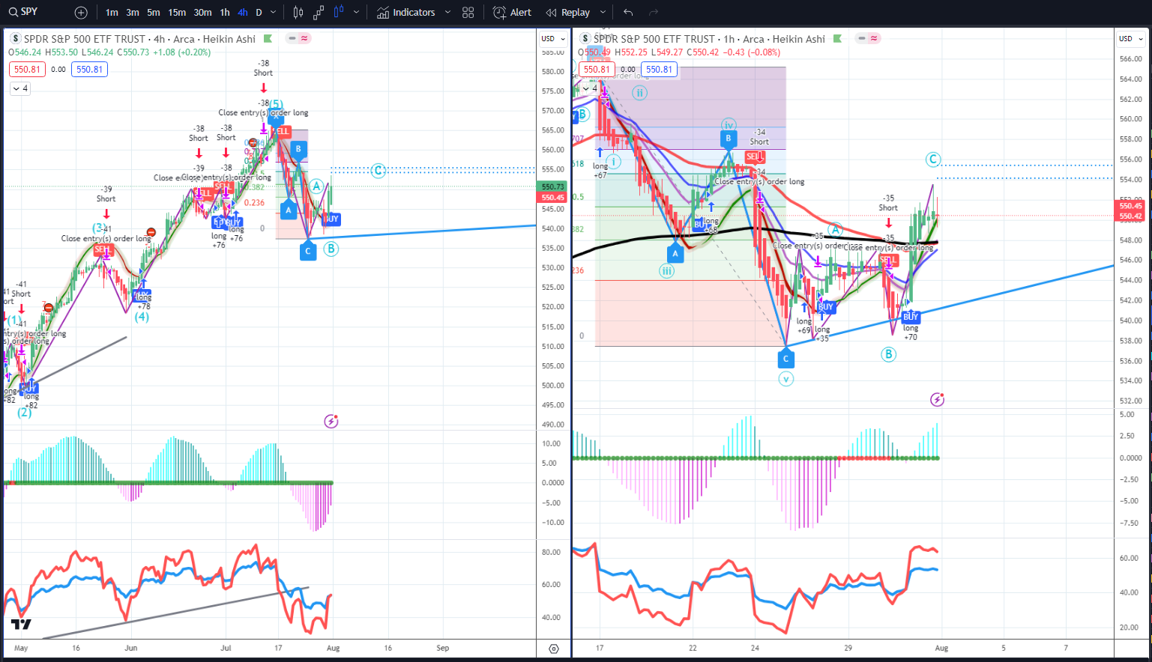
Task: Expand the Replay options dropdown arrow
Action: (x=603, y=13)
